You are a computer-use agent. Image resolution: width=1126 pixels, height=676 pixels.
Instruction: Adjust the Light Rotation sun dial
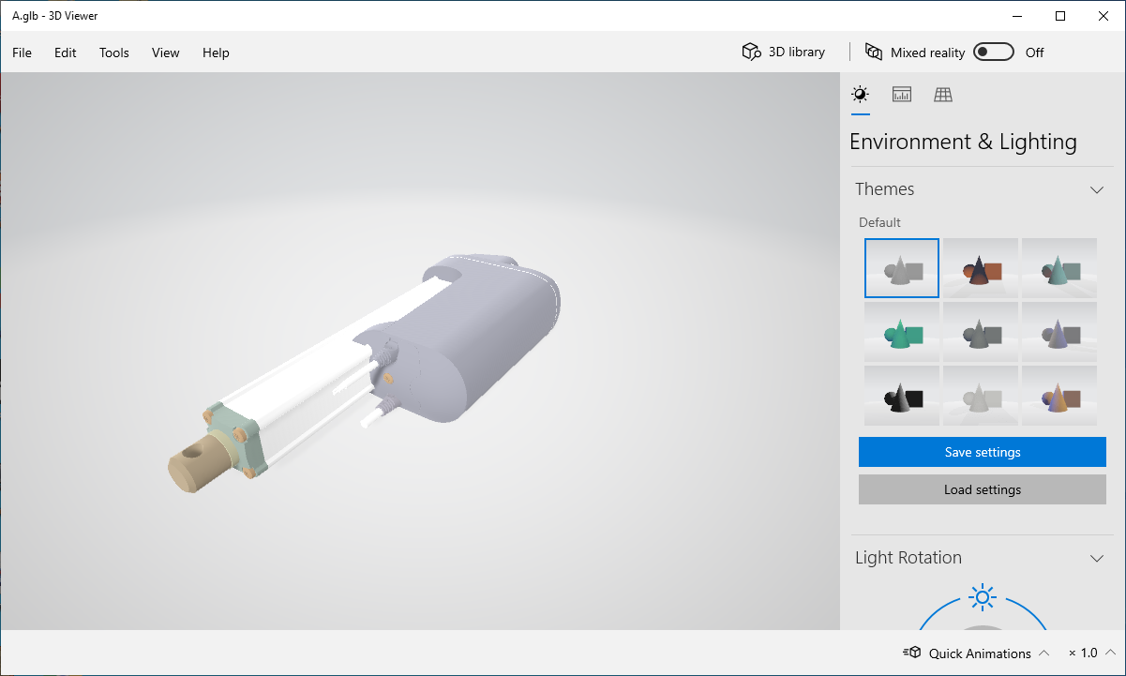coord(982,597)
